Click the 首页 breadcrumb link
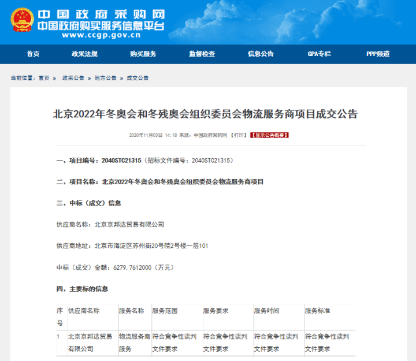Image resolution: width=416 pixels, height=361 pixels. click(x=44, y=78)
